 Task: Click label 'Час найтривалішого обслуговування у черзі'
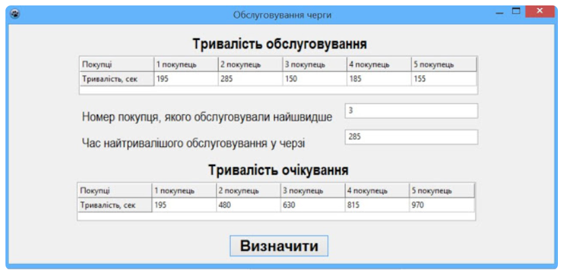pyautogui.click(x=193, y=143)
